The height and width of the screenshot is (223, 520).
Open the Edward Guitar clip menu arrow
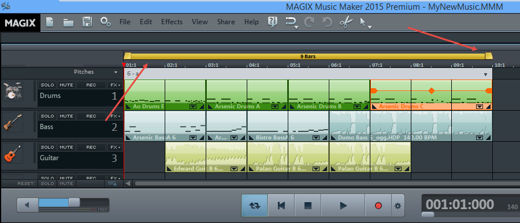pos(234,169)
